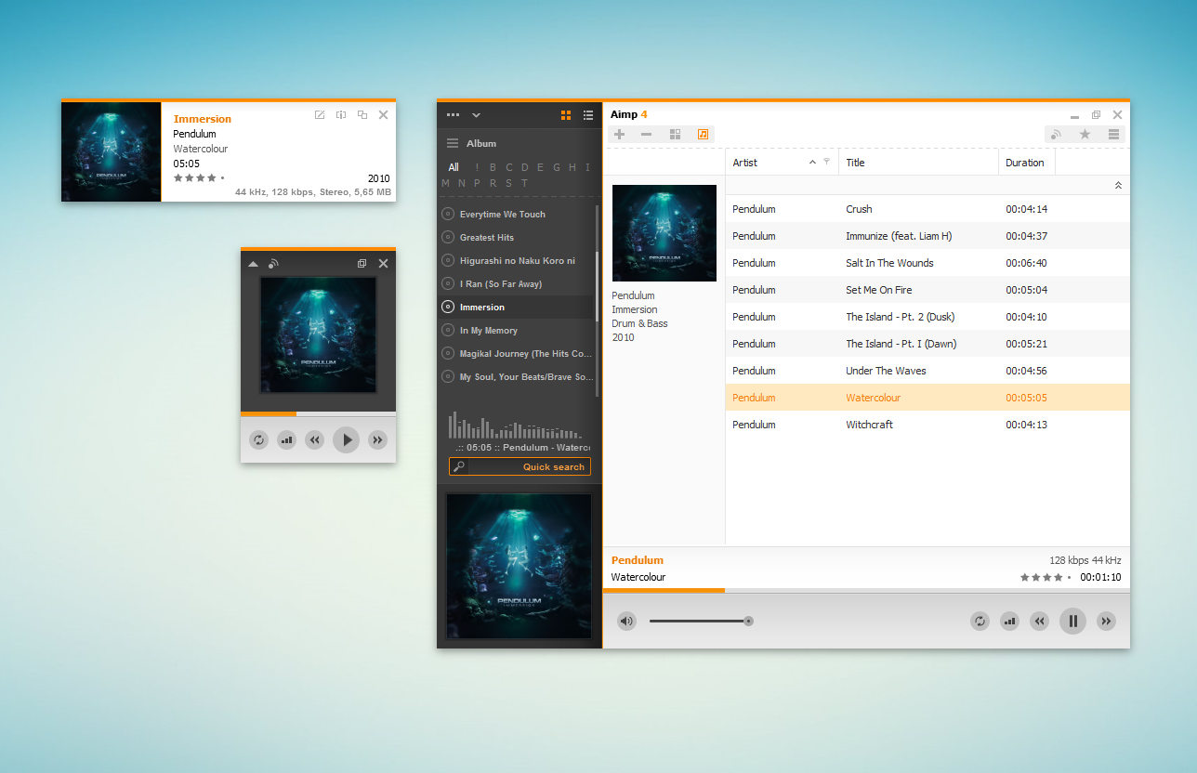Choose the In My Memory album
1197x773 pixels.
point(517,330)
